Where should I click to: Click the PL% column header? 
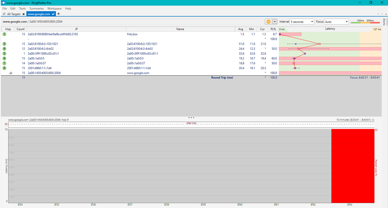click(x=273, y=29)
